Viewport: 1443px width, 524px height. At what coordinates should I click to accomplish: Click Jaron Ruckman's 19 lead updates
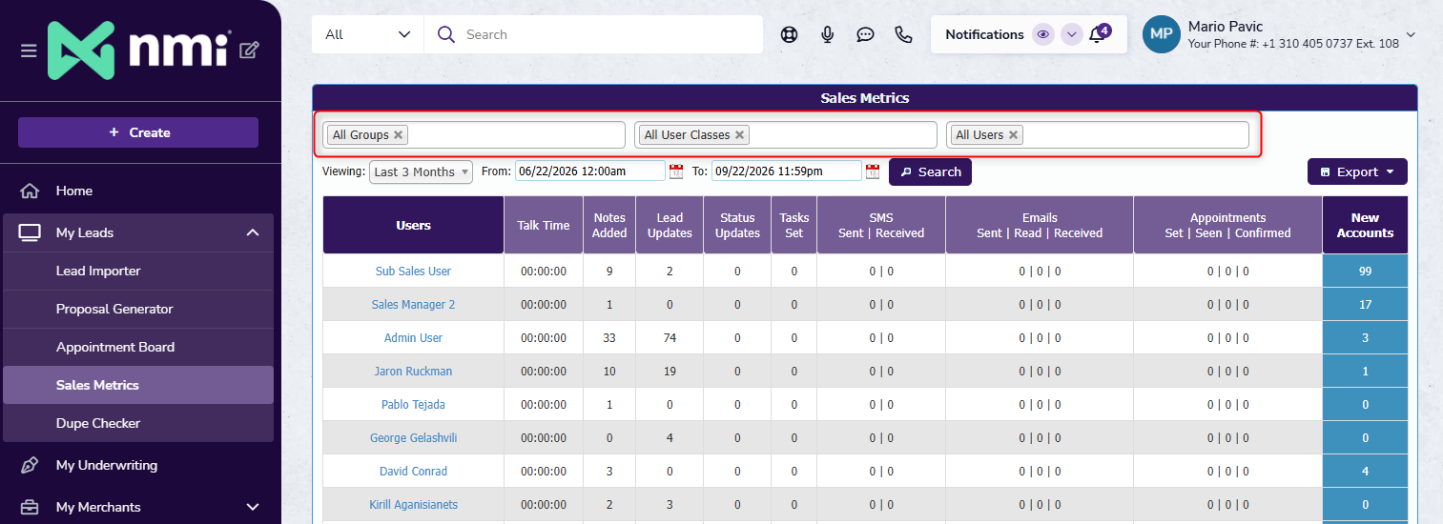point(670,372)
